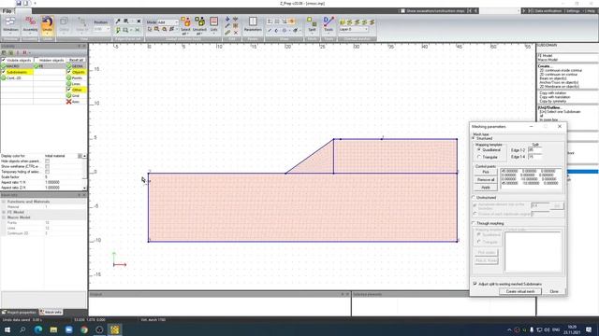This screenshot has width=599, height=336.
Task: Click the green Grid status icon
Action: (x=68, y=95)
